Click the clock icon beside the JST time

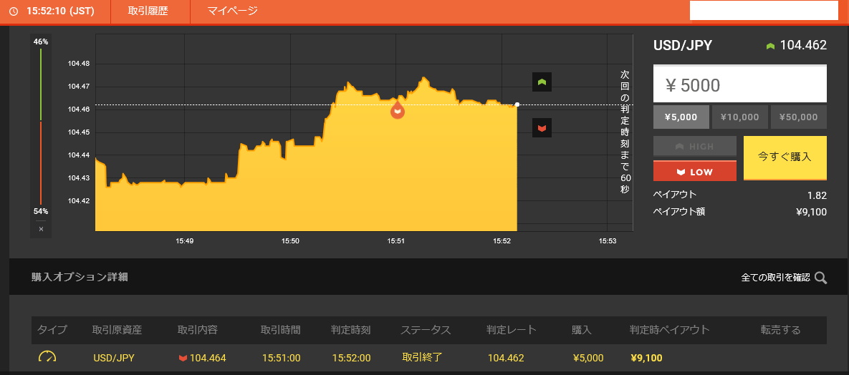point(14,11)
